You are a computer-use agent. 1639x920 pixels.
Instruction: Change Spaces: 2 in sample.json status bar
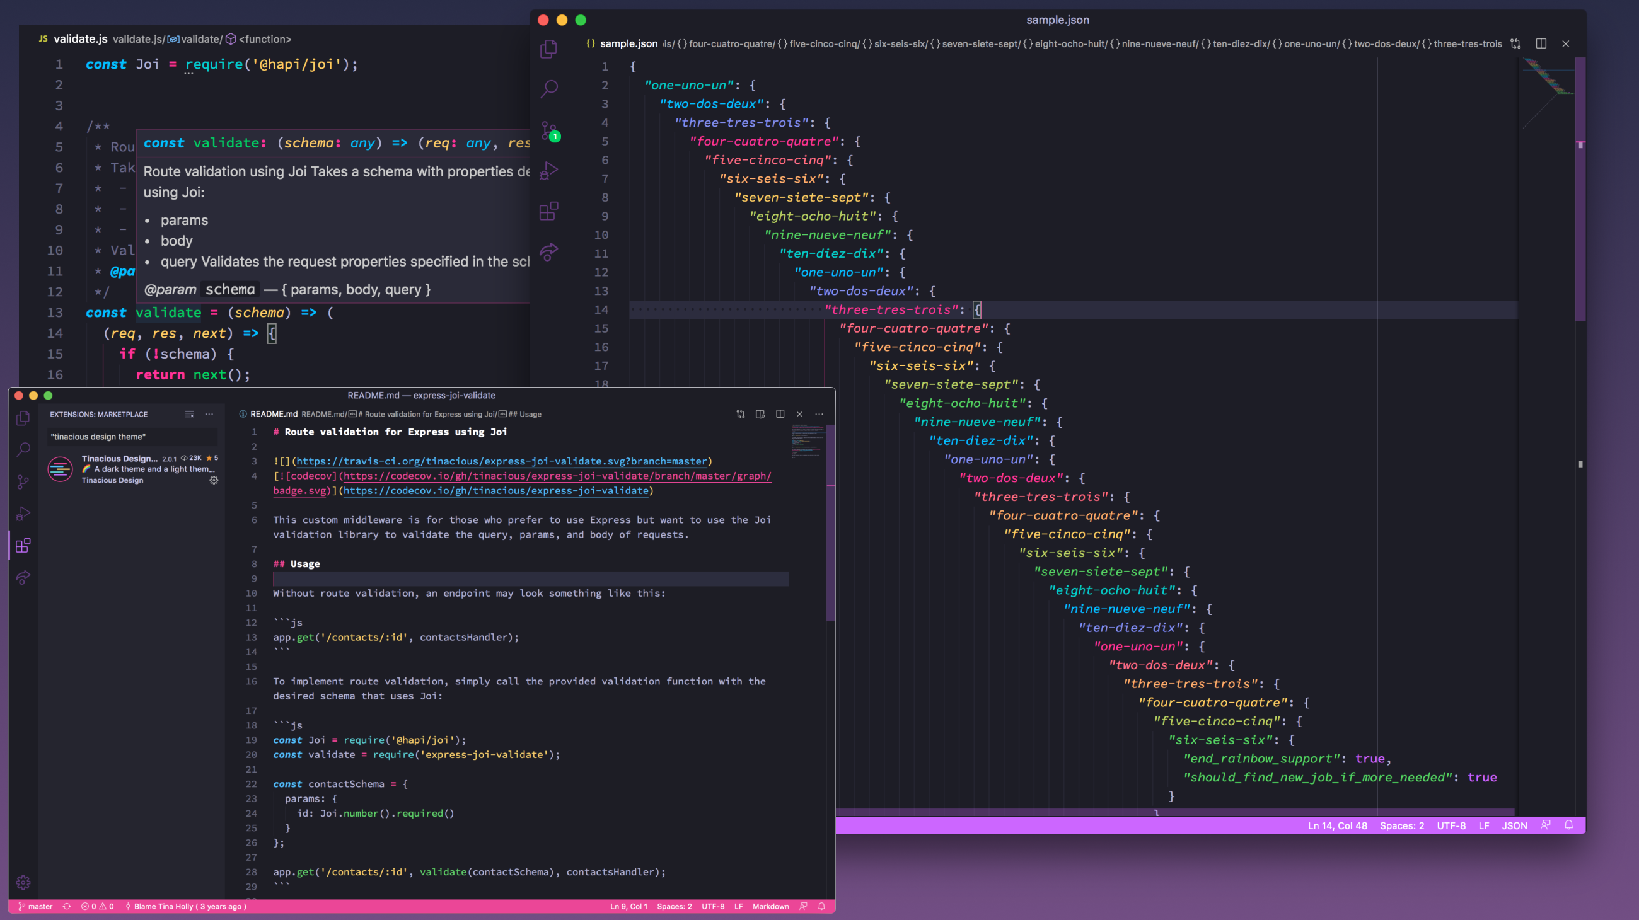click(1402, 826)
